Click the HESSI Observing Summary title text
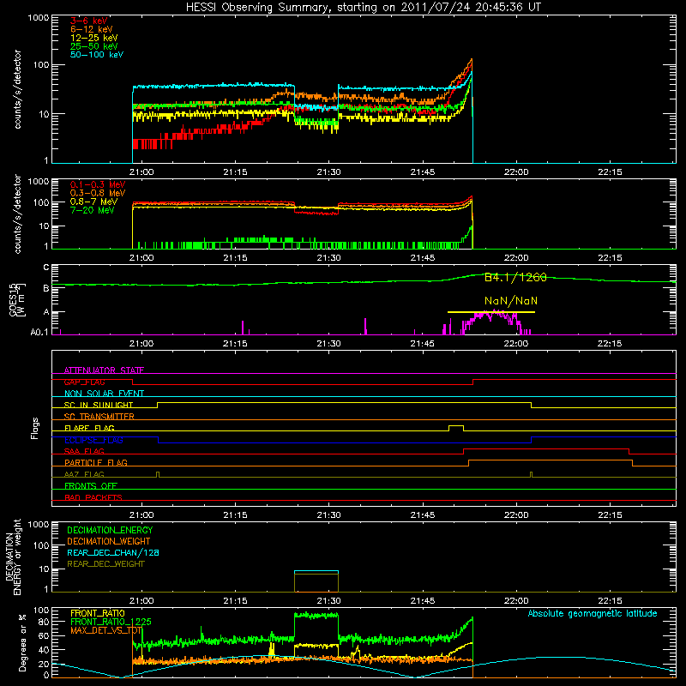686x686 pixels. click(363, 8)
